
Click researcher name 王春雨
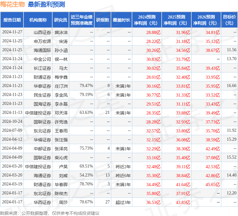click(x=61, y=131)
